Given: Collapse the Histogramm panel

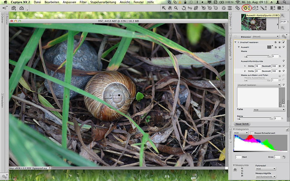Looking at the screenshot, I should click(x=234, y=129).
